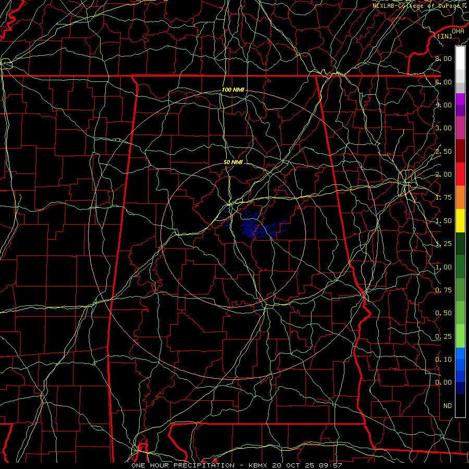Pick the orange legend swatch above 1.75
This screenshot has height=469, width=469.
460,198
